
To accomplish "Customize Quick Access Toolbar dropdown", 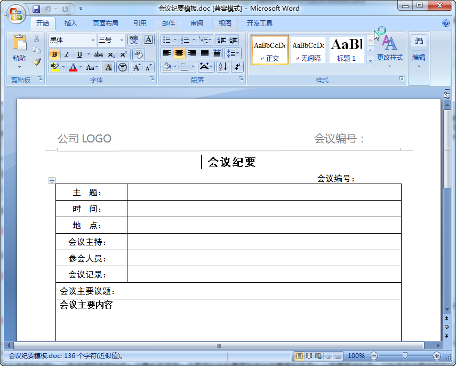I will click(x=81, y=9).
